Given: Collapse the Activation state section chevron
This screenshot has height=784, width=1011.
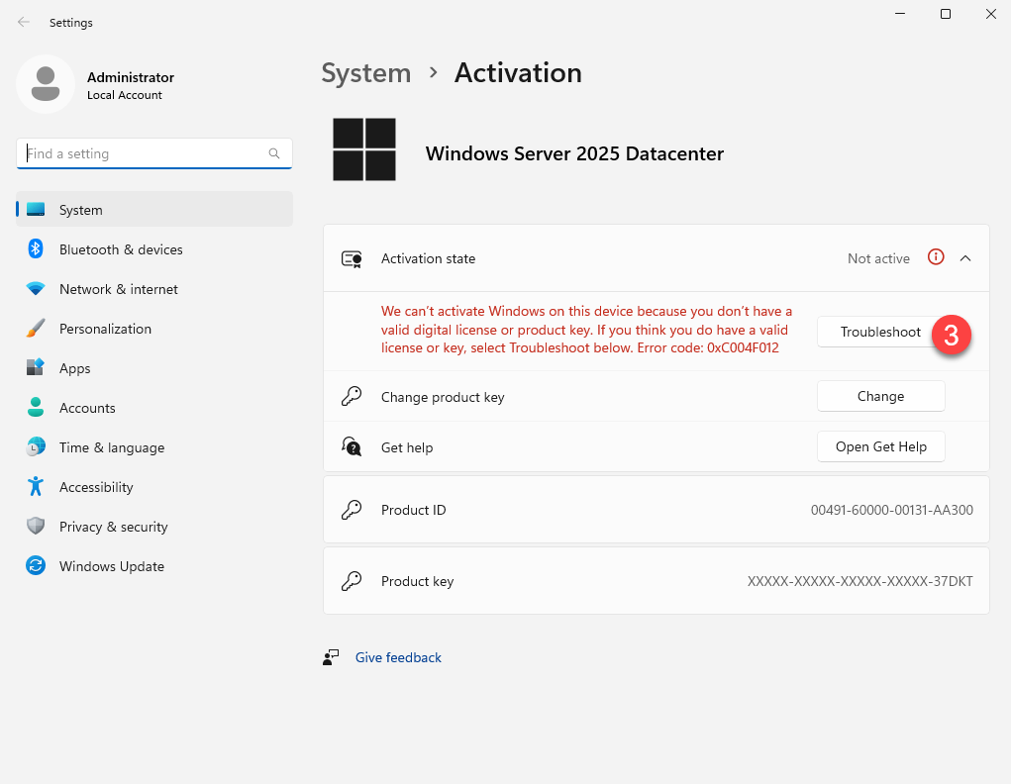Looking at the screenshot, I should 965,258.
